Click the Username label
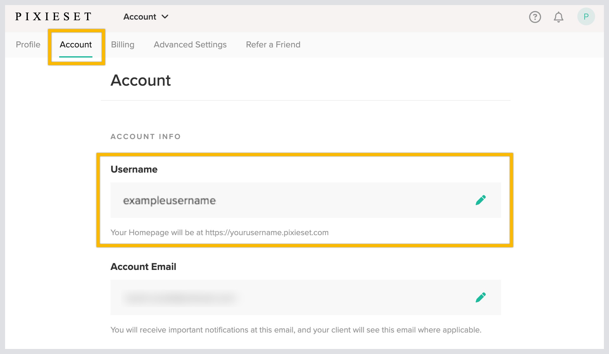The height and width of the screenshot is (354, 609). (x=134, y=169)
